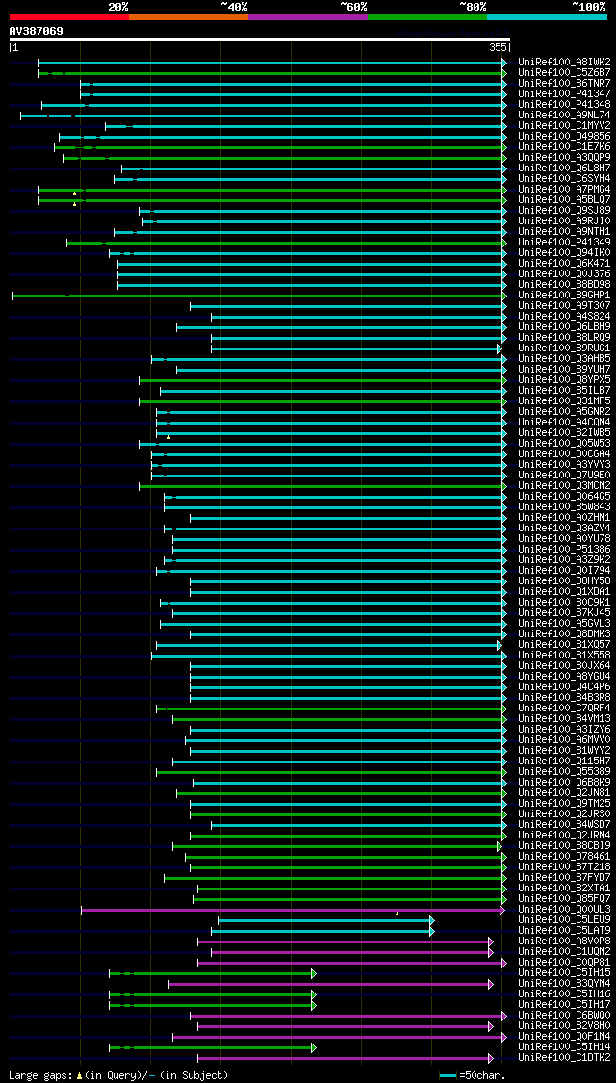
Task: Select the UniRef100_Q3MCM2 hit
Action: (x=564, y=486)
